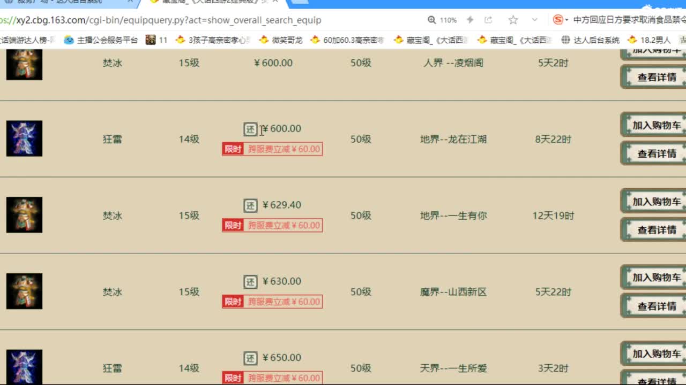Click the share page icon in address bar

(488, 20)
